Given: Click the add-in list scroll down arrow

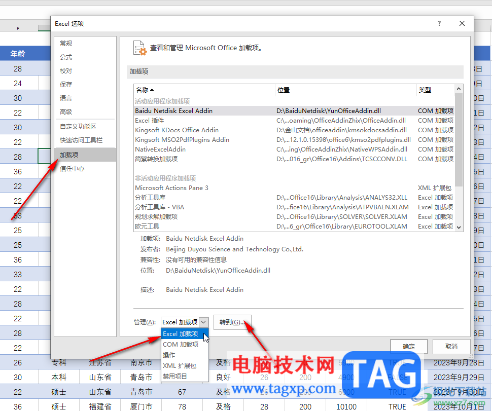Looking at the screenshot, I should pyautogui.click(x=459, y=227).
